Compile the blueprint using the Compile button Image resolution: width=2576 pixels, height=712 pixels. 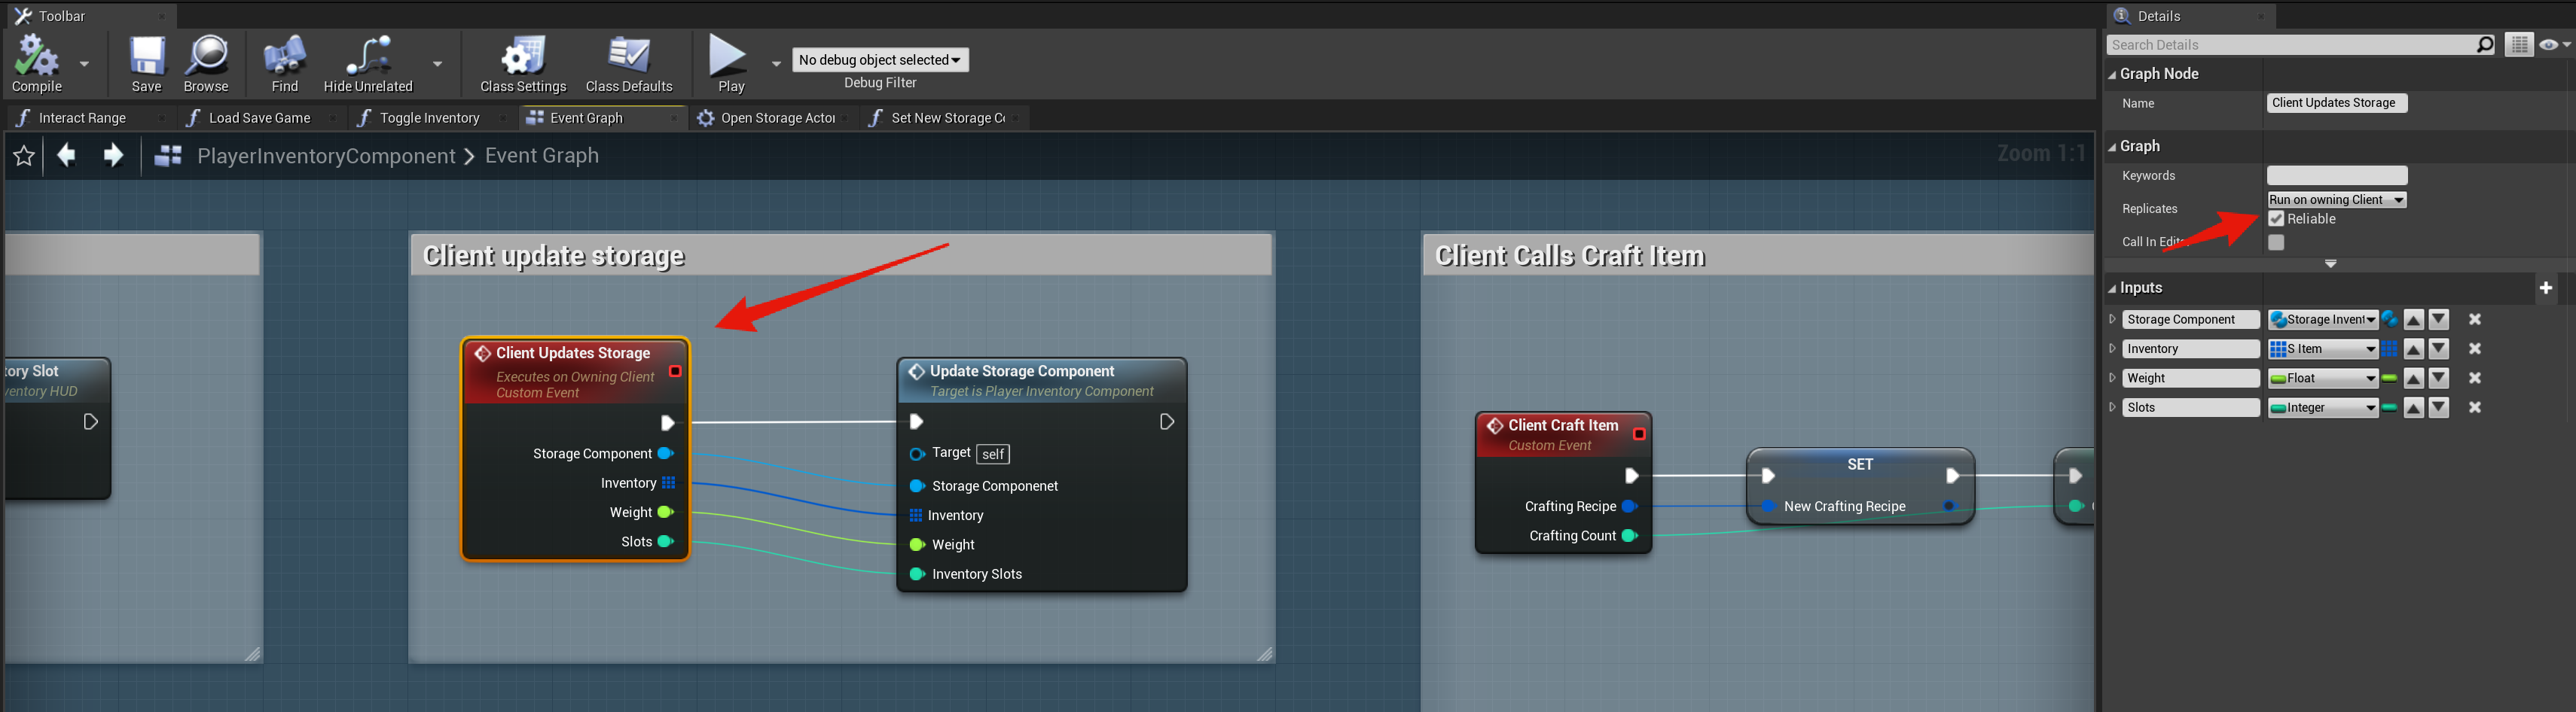click(x=37, y=64)
